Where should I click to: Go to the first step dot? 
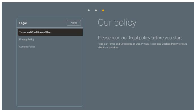coord(89,10)
